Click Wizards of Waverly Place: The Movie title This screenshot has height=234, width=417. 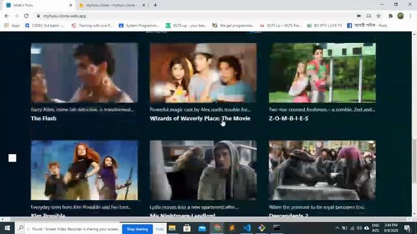tap(200, 118)
